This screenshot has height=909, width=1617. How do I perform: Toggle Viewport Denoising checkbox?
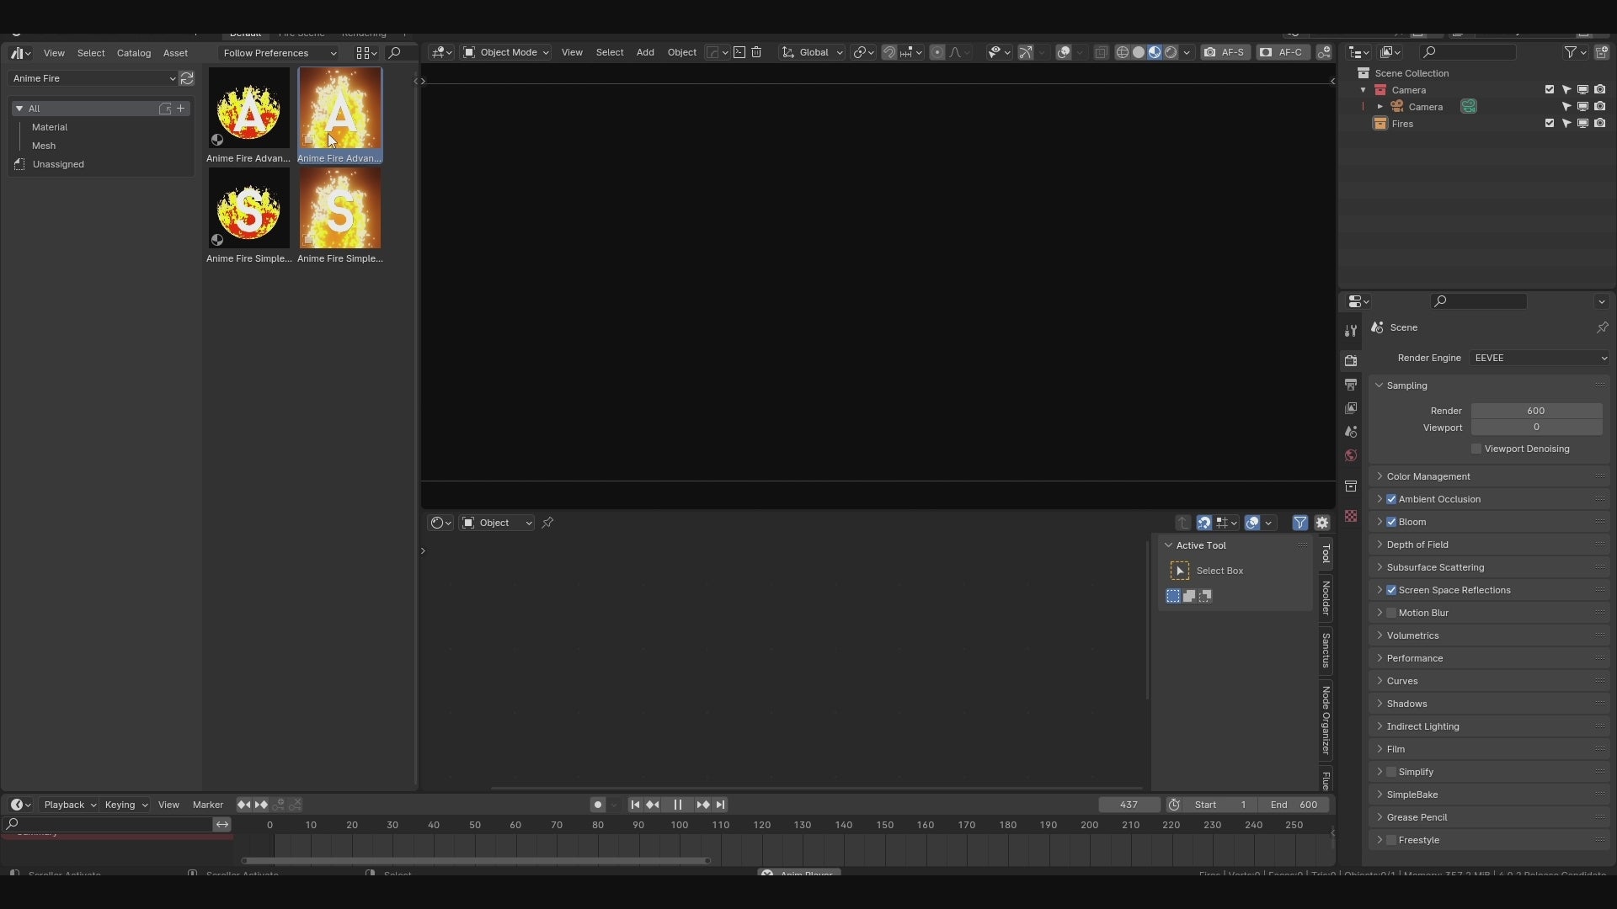click(x=1476, y=449)
